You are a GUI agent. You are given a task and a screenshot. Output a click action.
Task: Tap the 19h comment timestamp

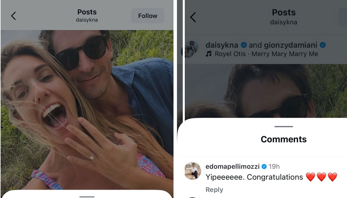click(274, 167)
